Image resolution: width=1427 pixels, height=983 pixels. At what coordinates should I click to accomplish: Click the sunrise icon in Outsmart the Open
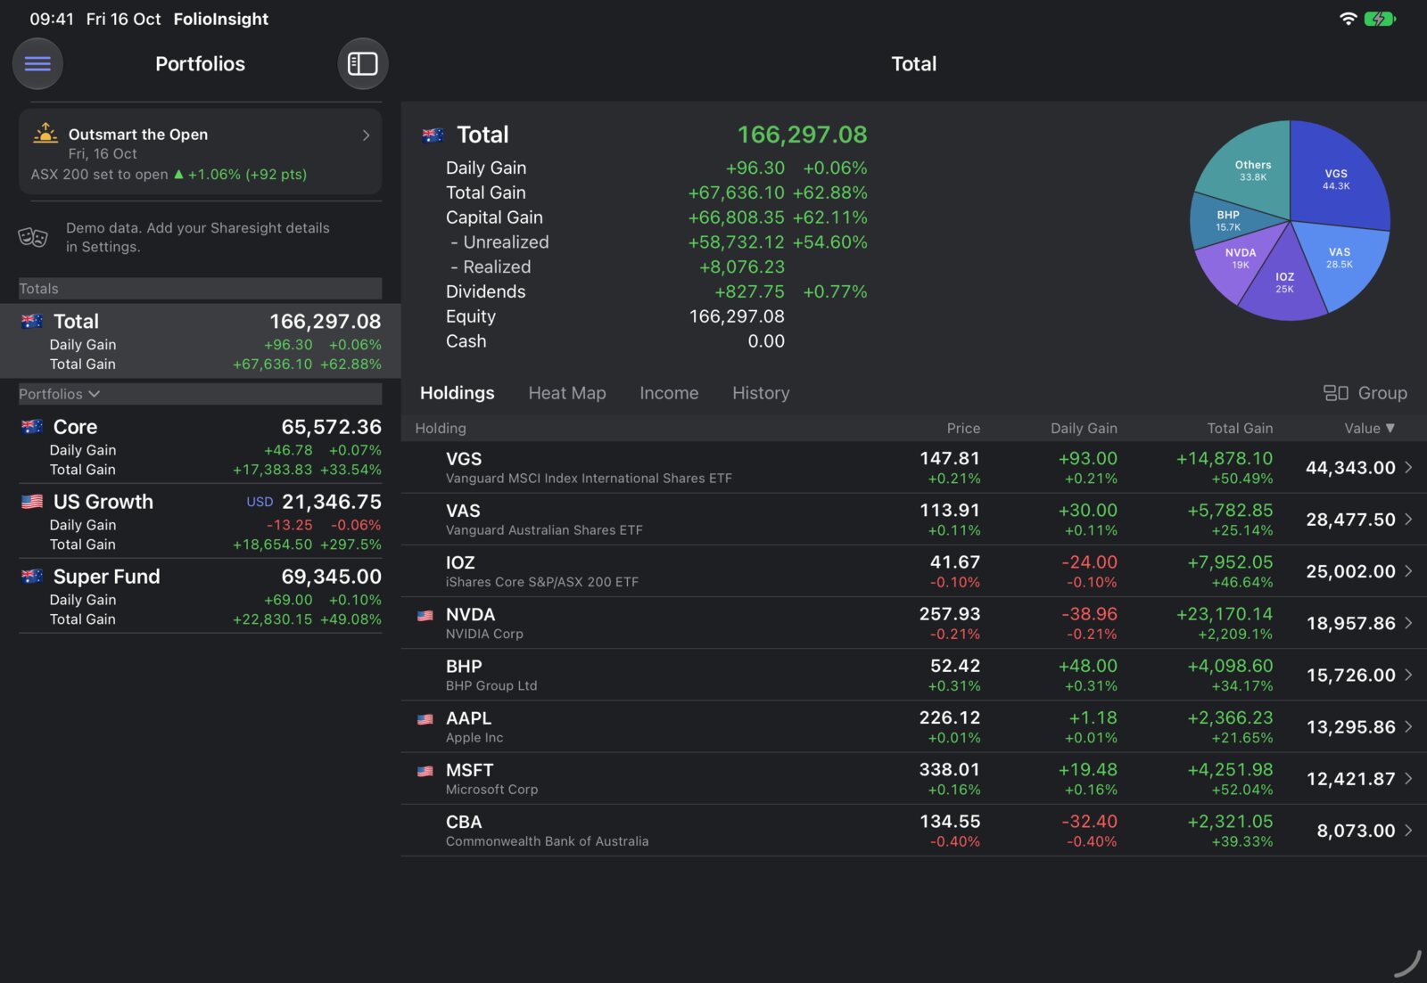[x=45, y=133]
